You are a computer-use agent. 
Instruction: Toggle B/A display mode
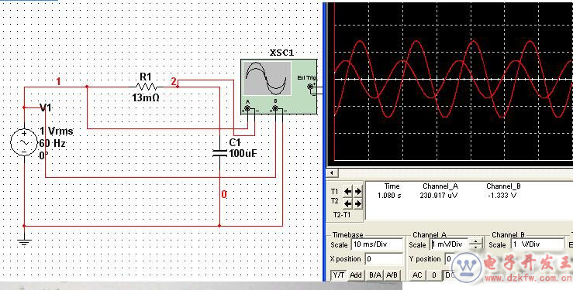pos(375,275)
